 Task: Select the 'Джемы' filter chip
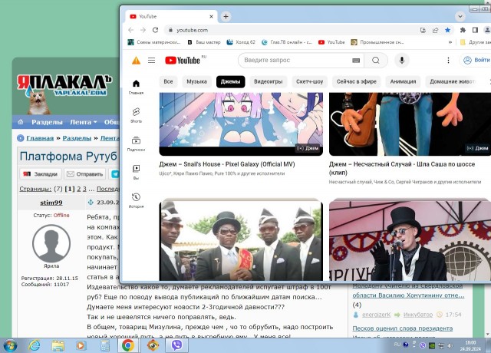coord(230,81)
